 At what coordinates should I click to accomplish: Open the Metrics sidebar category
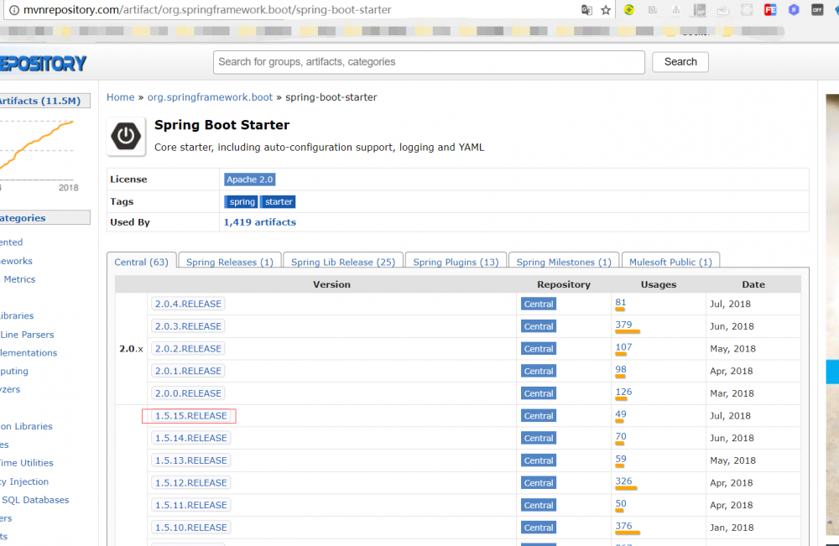point(19,279)
